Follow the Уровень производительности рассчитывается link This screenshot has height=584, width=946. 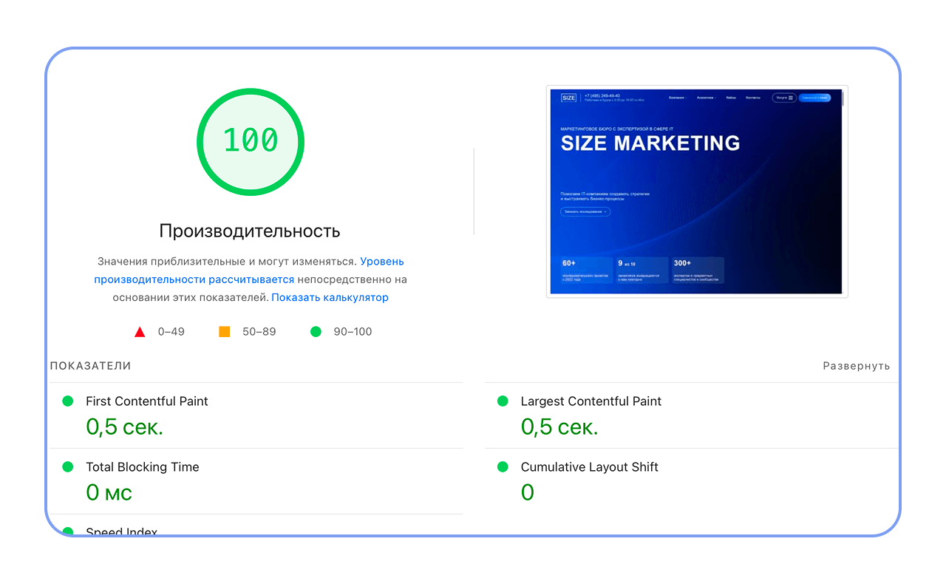[x=249, y=271]
